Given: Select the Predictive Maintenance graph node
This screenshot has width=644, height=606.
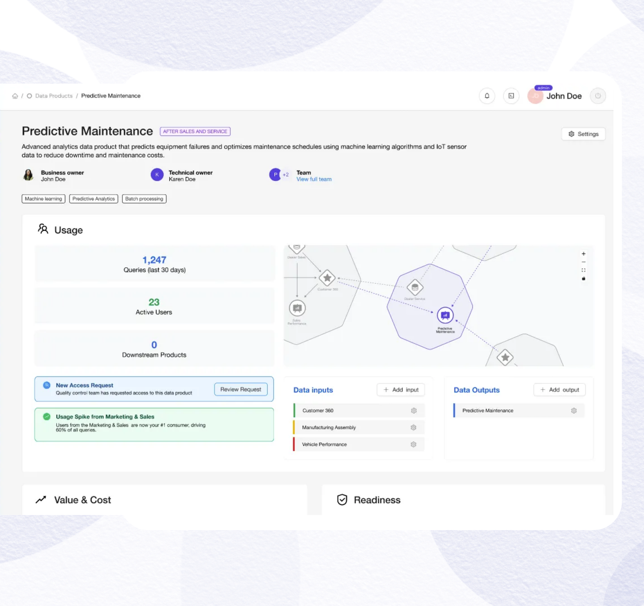Looking at the screenshot, I should point(445,315).
